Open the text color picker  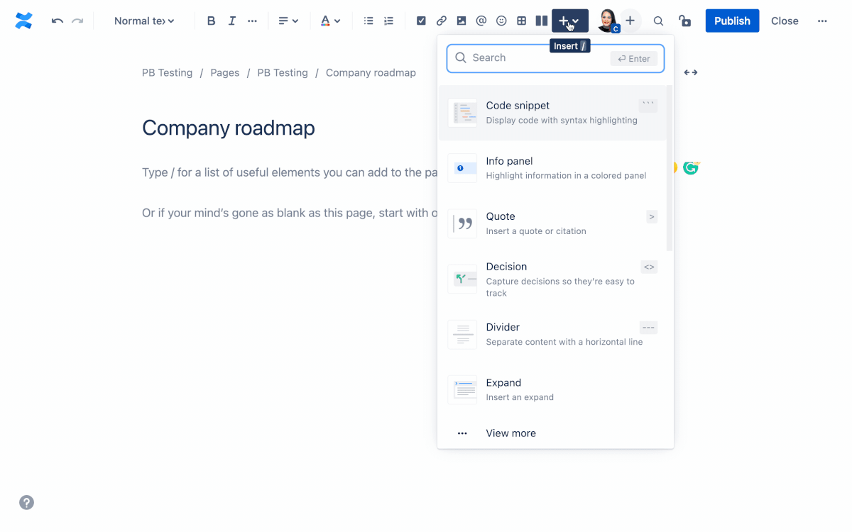[330, 21]
